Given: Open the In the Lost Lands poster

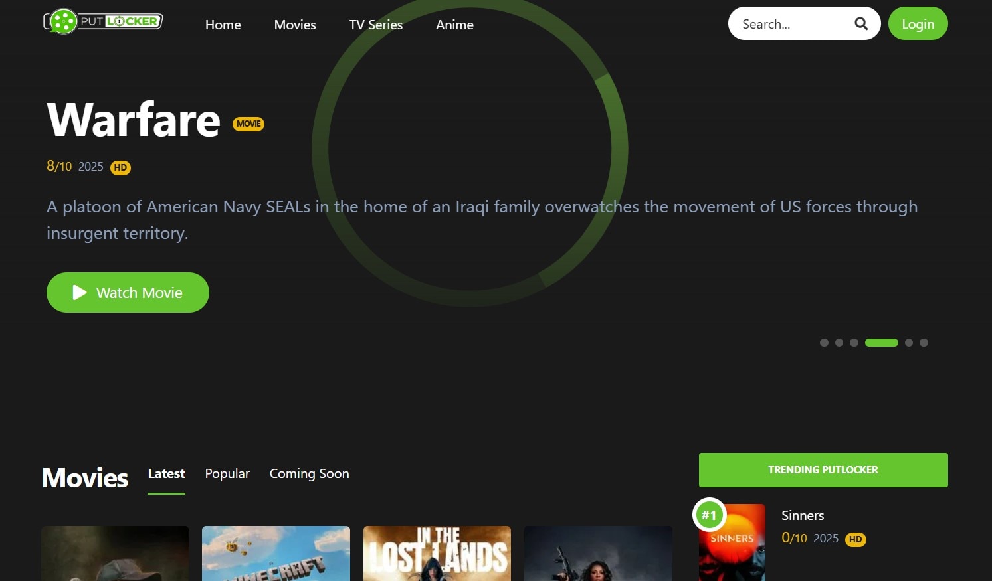Looking at the screenshot, I should pyautogui.click(x=437, y=554).
